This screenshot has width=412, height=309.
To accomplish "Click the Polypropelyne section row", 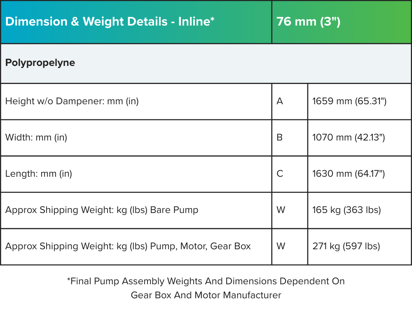I will 40,63.
